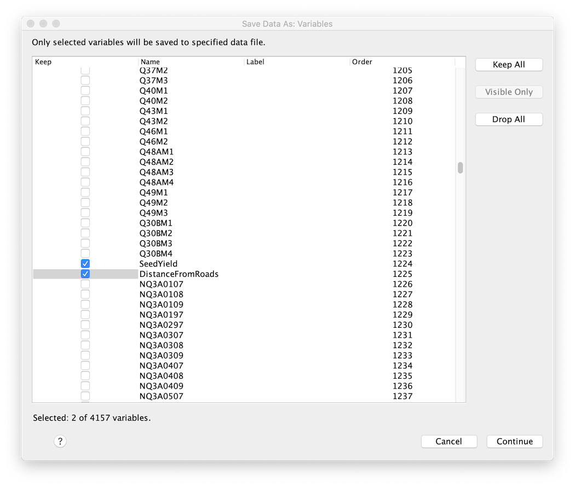Click order number 1220
This screenshot has height=487, width=575.
click(x=403, y=223)
